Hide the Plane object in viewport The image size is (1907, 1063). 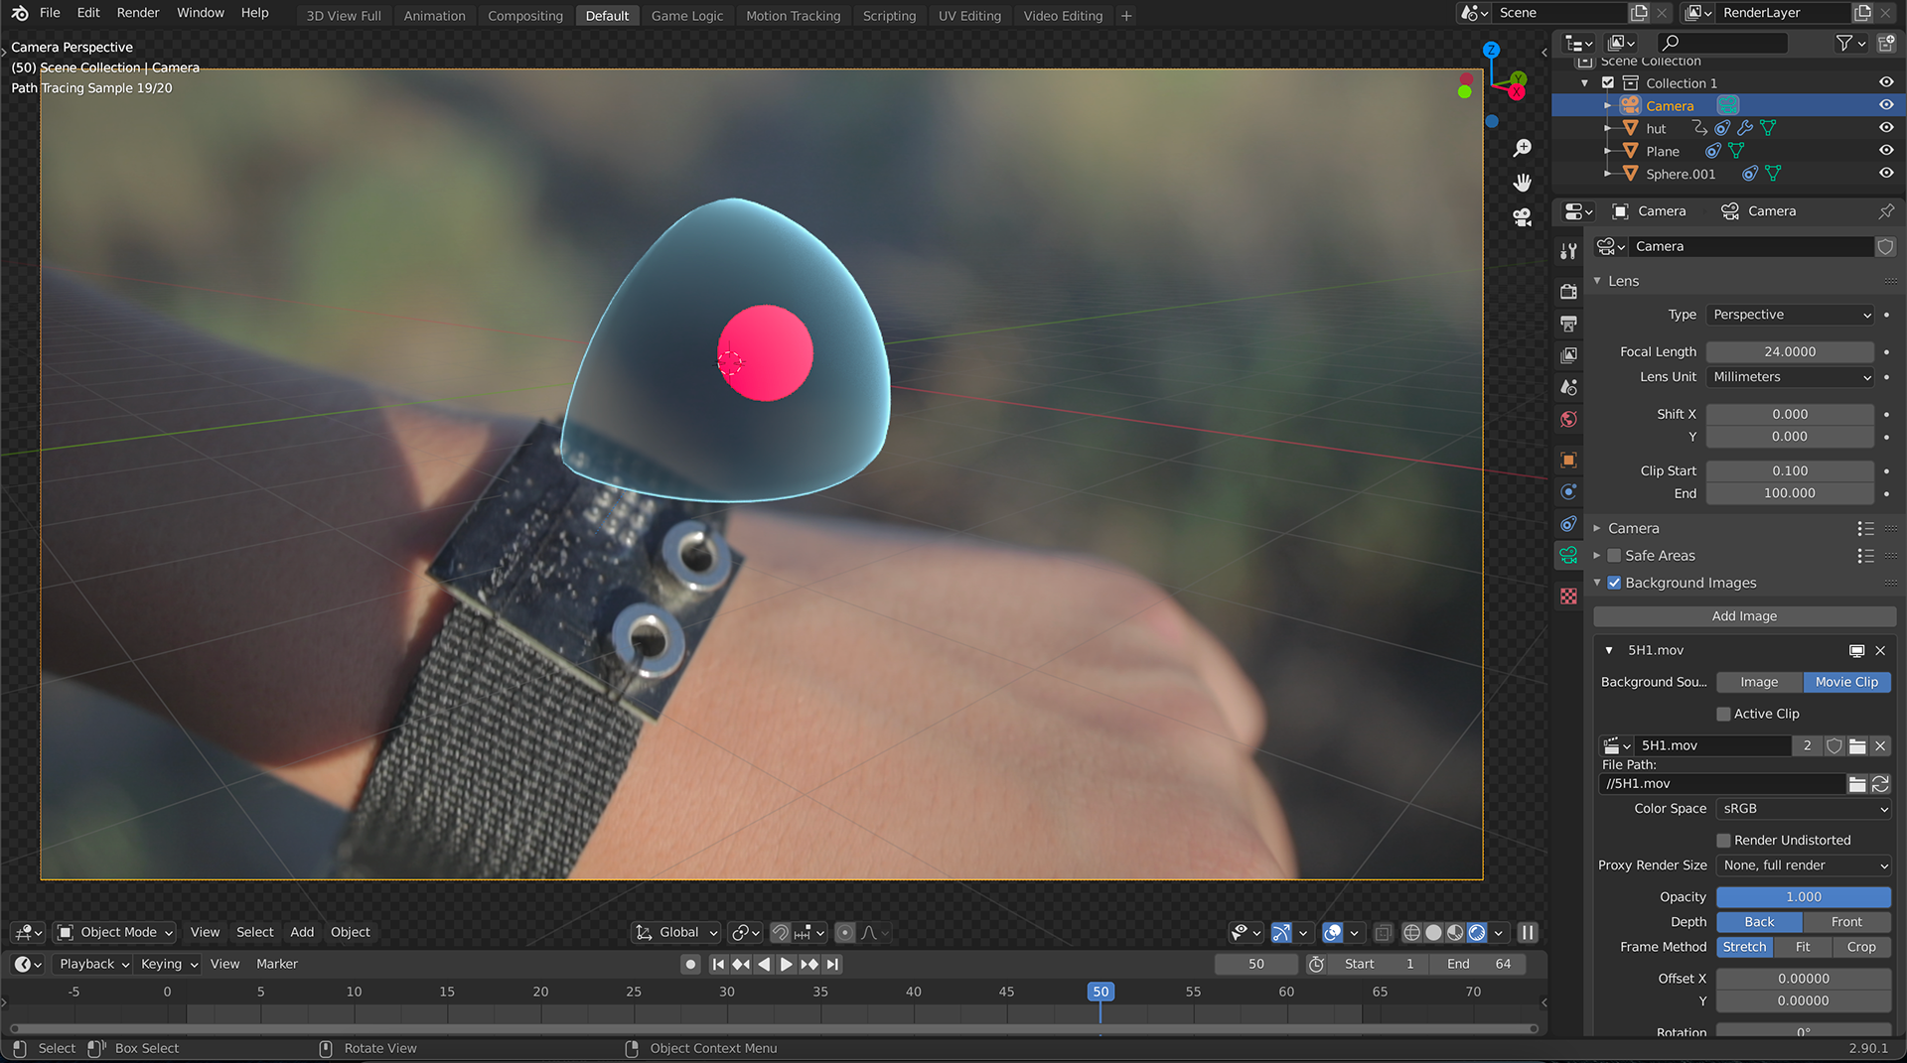(1885, 151)
